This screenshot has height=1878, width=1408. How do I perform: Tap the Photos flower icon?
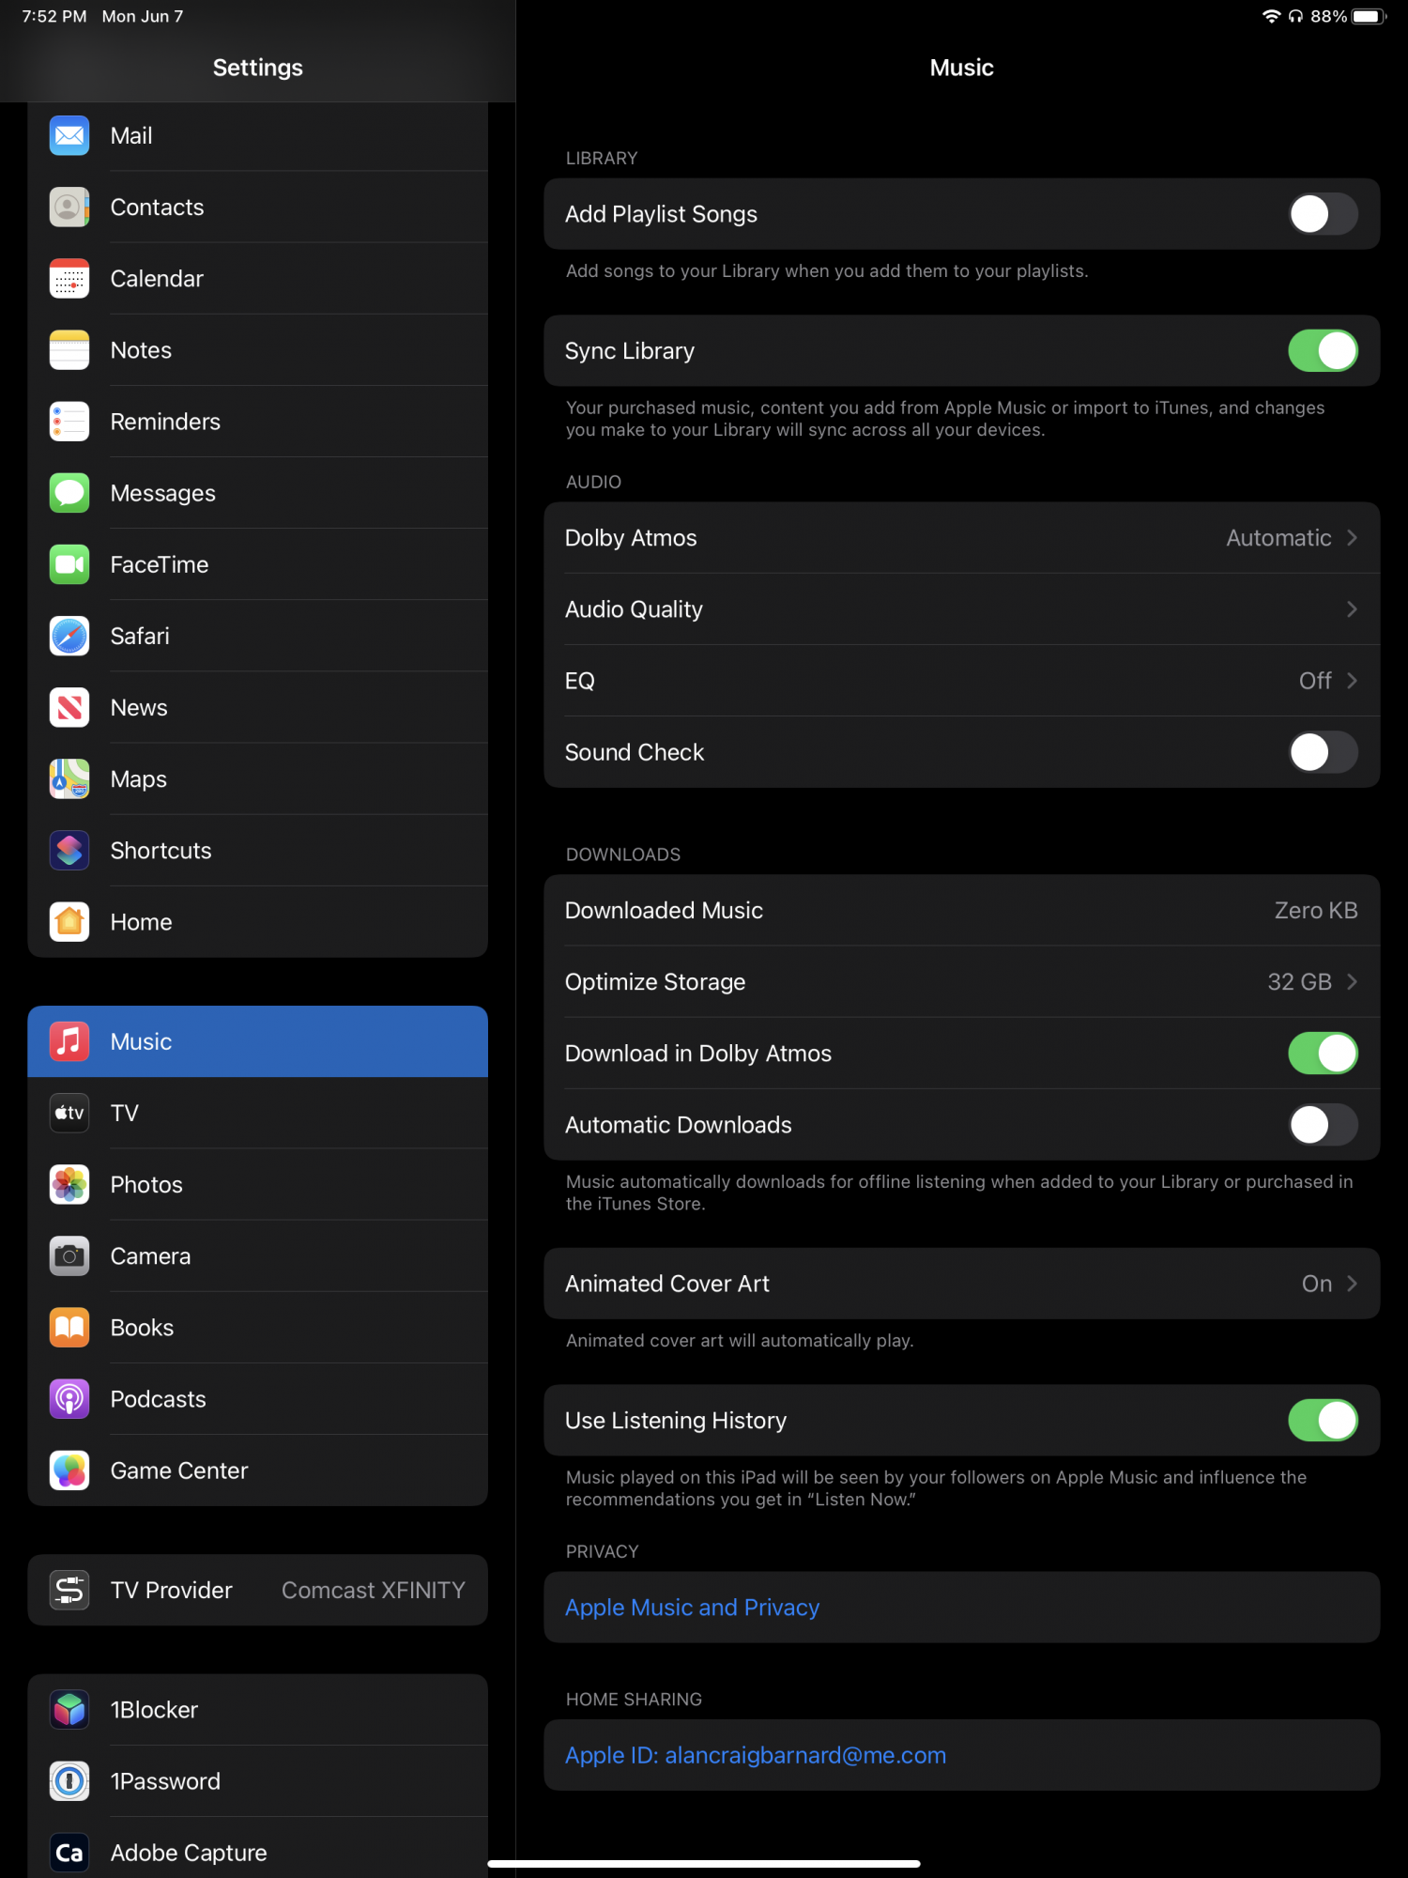(x=69, y=1185)
